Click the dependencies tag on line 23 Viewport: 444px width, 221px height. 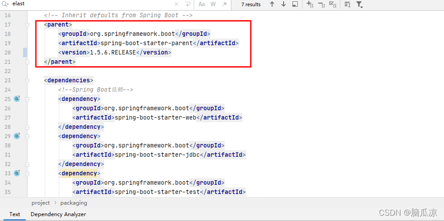[69, 80]
